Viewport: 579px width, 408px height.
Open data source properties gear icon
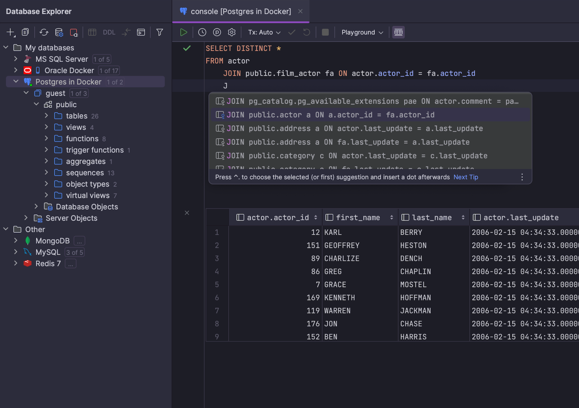point(59,32)
